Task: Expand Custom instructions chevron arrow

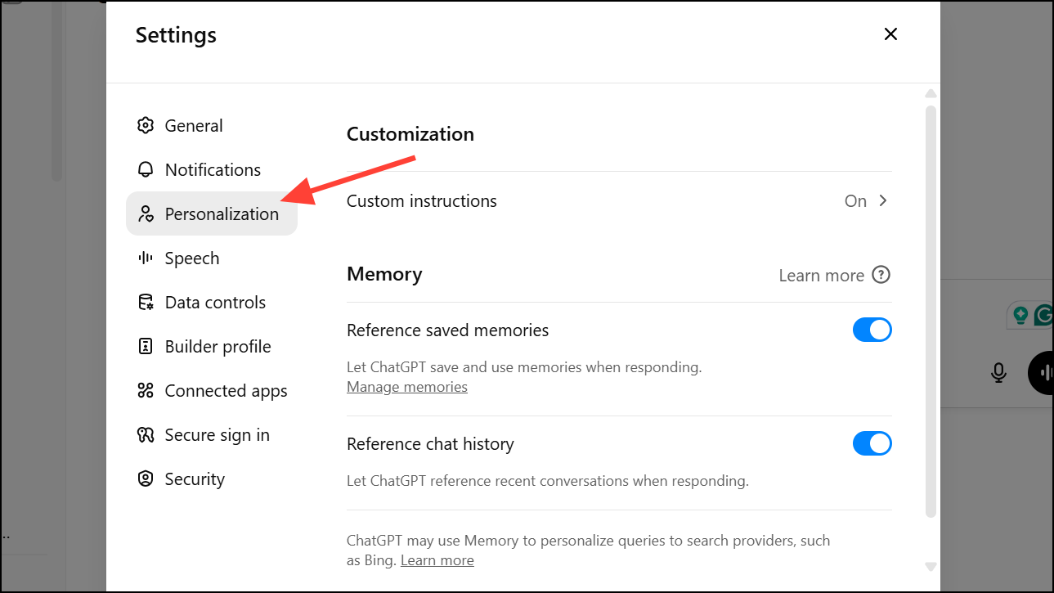Action: pos(883,201)
